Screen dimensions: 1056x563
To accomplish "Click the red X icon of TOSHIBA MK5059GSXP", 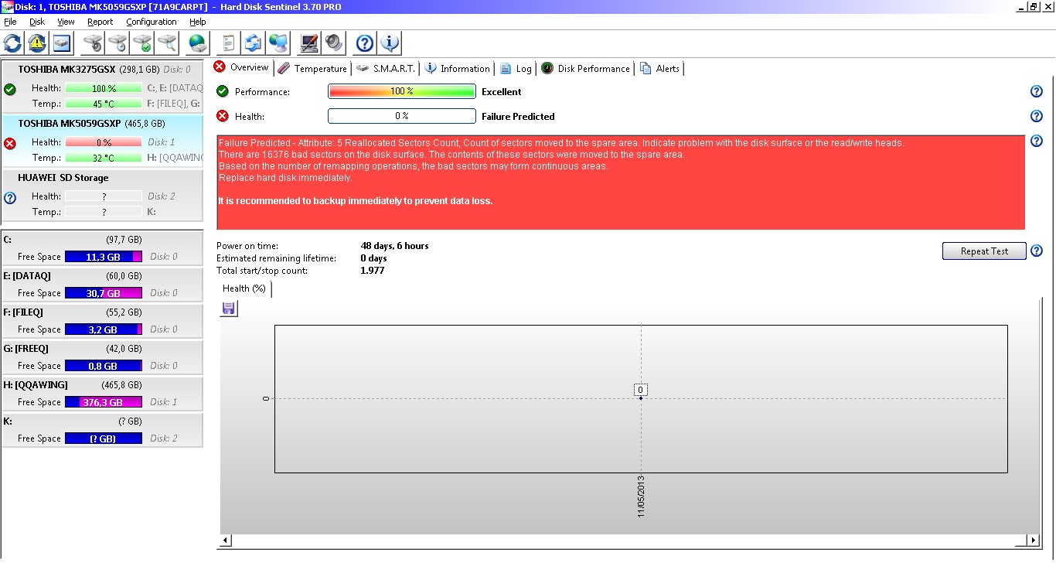I will (10, 143).
